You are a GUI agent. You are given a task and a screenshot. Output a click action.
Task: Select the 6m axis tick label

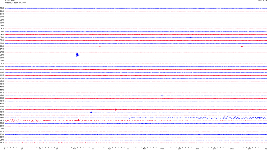coord(57,149)
